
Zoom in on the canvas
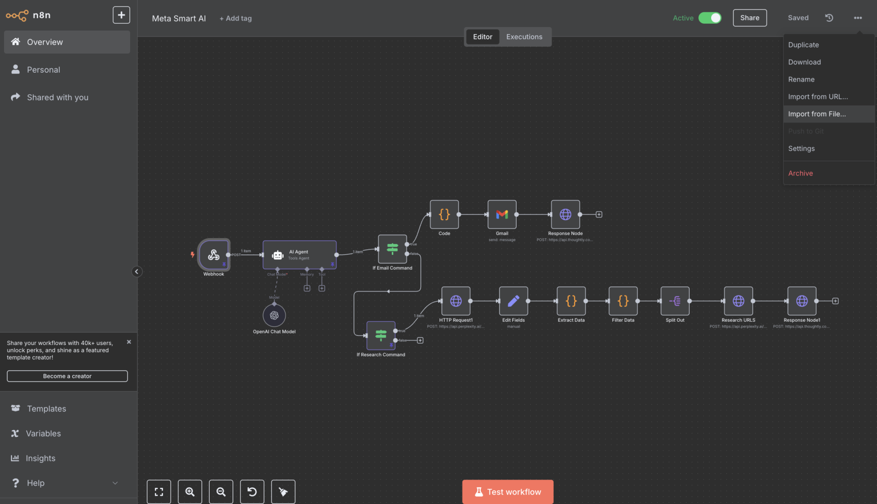click(190, 492)
